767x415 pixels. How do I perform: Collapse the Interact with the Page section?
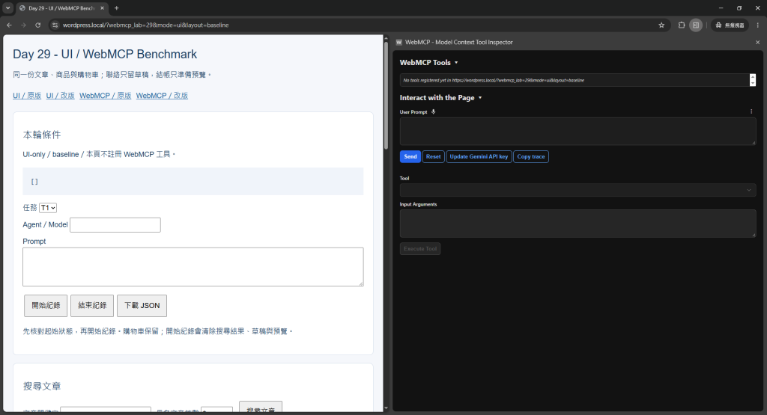440,98
